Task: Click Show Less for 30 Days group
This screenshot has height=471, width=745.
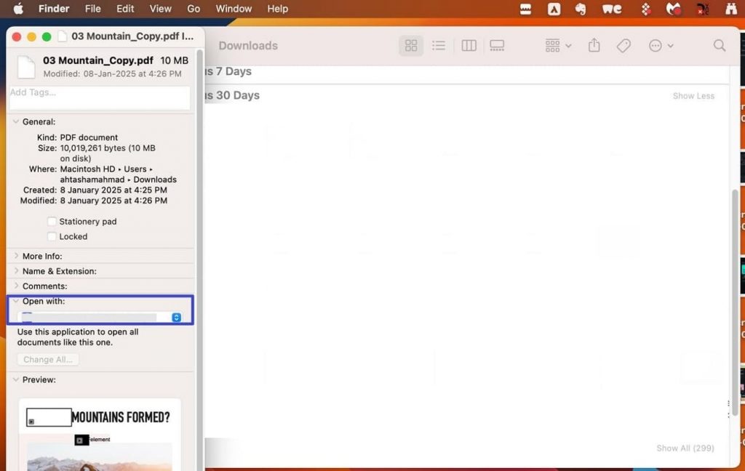Action: pyautogui.click(x=693, y=95)
